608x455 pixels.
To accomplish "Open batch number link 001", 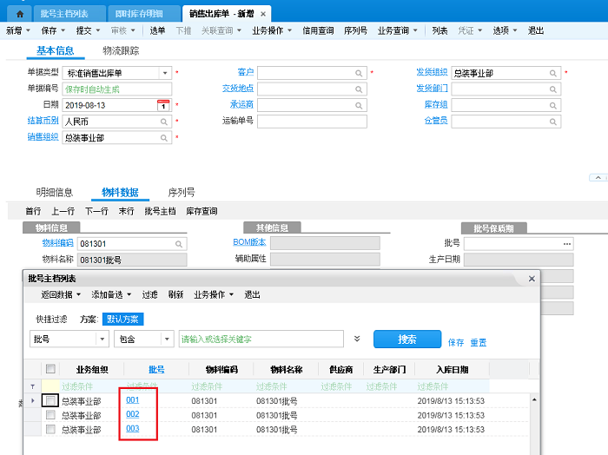I will 133,400.
